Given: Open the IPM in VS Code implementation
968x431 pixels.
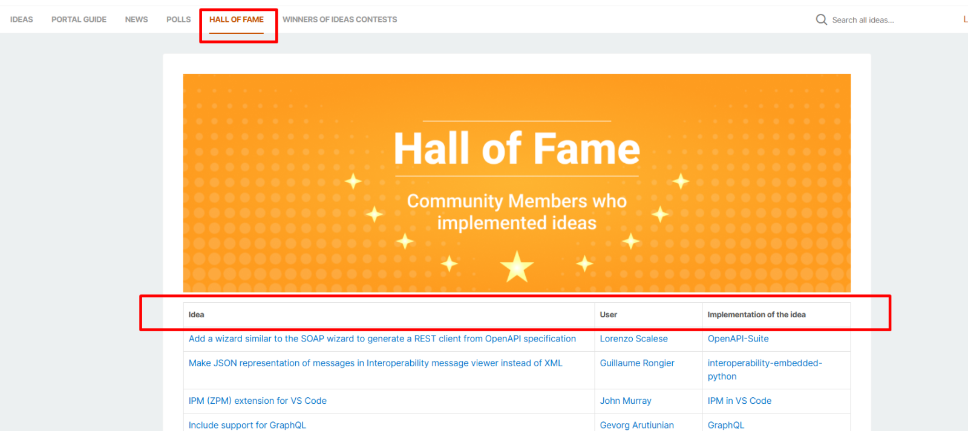Looking at the screenshot, I should point(739,401).
